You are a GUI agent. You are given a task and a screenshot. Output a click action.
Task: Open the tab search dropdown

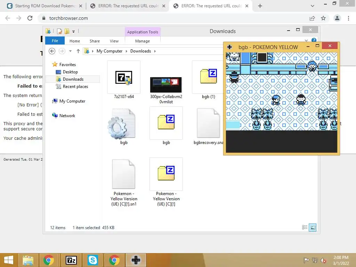[x=313, y=6]
